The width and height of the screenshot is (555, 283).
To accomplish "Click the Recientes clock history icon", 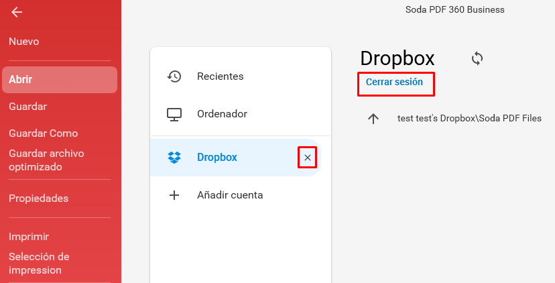I will point(174,76).
